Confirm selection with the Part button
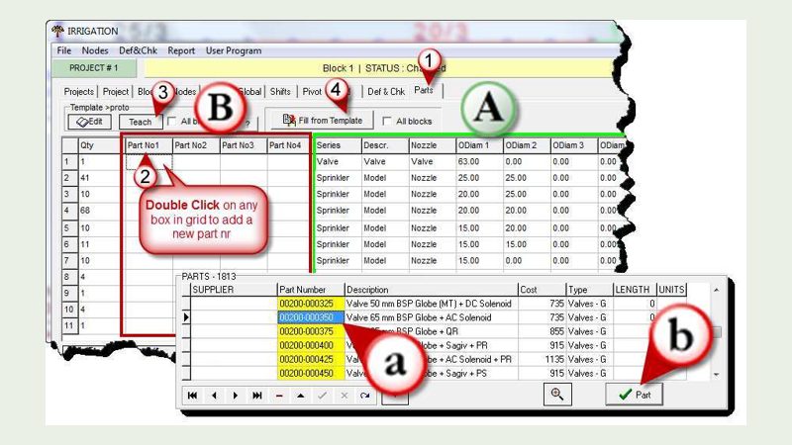 634,394
